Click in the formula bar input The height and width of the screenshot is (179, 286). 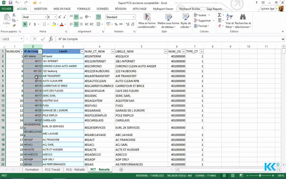(169, 39)
